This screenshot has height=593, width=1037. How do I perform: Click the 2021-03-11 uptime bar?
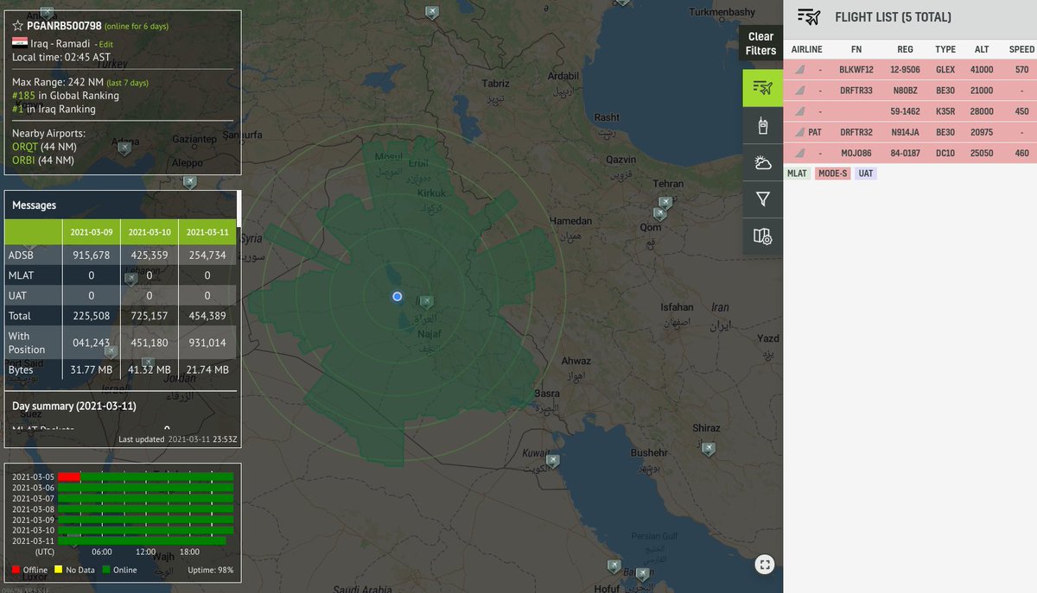coord(142,540)
